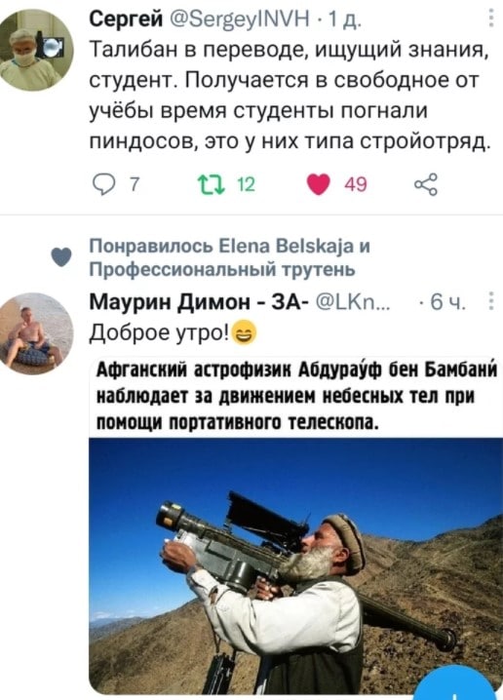Open the Сергей display name
The width and height of the screenshot is (503, 700).
click(x=127, y=19)
